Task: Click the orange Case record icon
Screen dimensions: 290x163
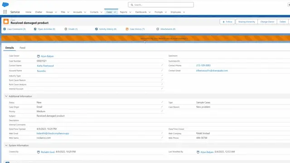Action: pyautogui.click(x=6, y=21)
